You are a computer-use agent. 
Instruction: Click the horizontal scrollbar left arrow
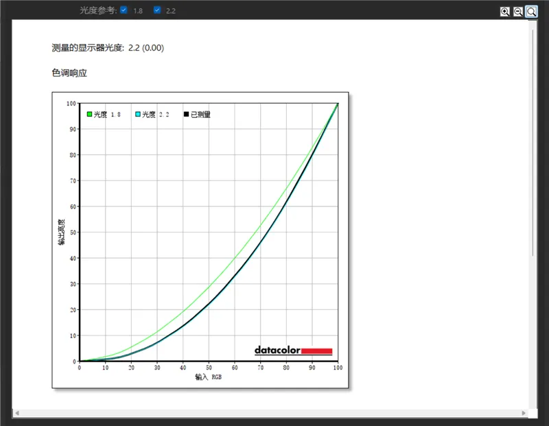(16, 413)
